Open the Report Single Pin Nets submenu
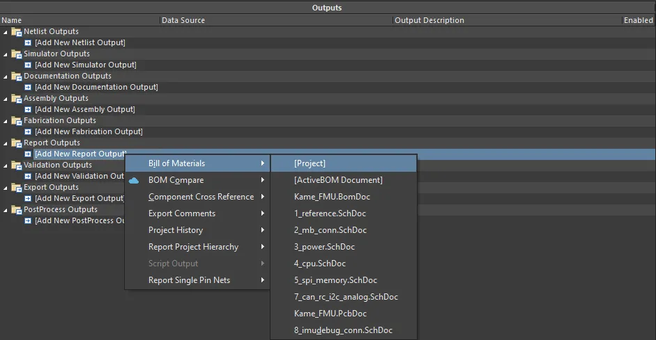 [189, 280]
